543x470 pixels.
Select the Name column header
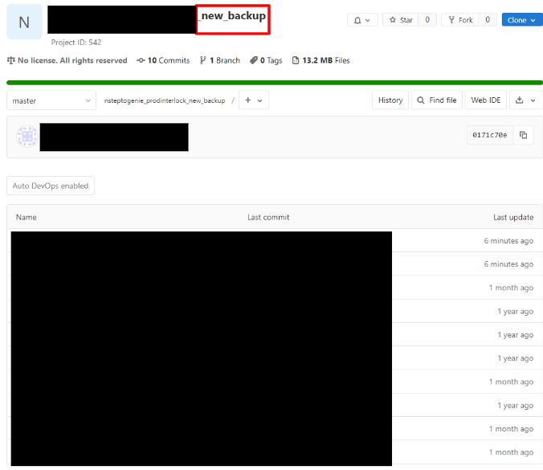(27, 217)
